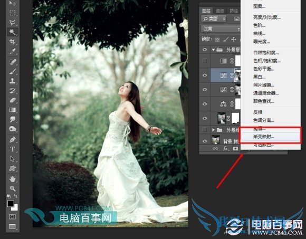
Task: Hide the selected curves layer
Action: [205, 75]
